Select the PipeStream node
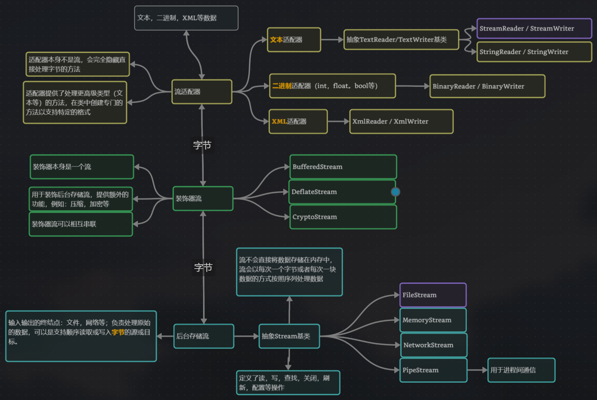 pos(433,370)
